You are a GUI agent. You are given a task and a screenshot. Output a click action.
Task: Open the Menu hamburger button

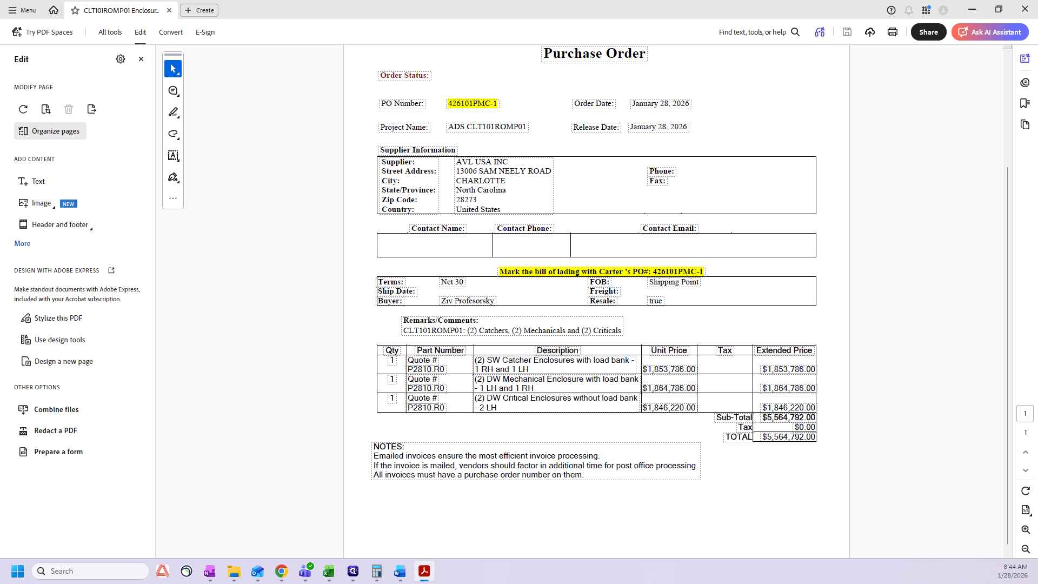(x=22, y=10)
